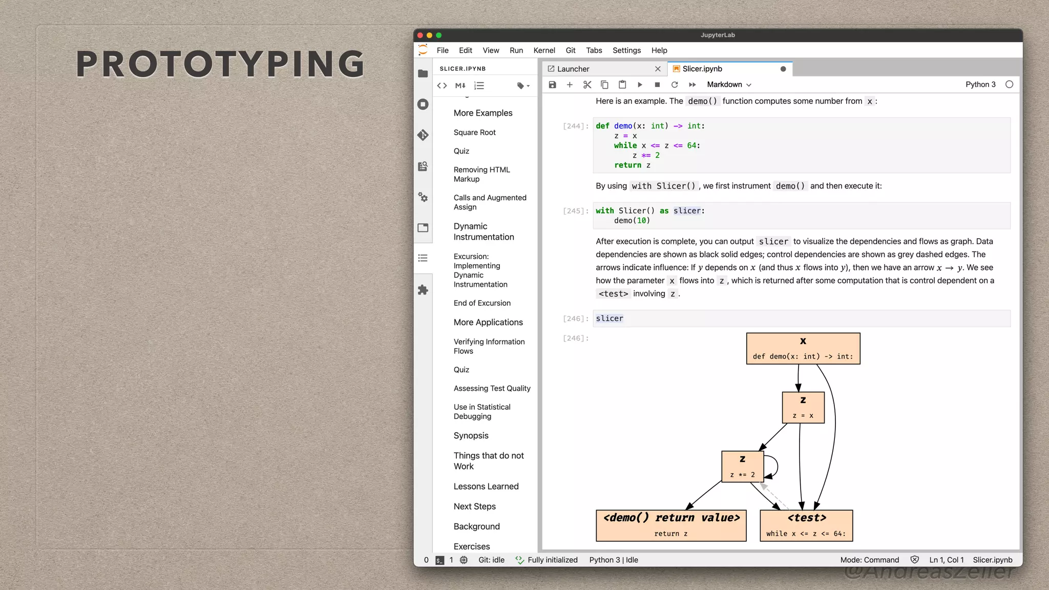Open the Git menu
Image resolution: width=1049 pixels, height=590 pixels.
(x=571, y=50)
